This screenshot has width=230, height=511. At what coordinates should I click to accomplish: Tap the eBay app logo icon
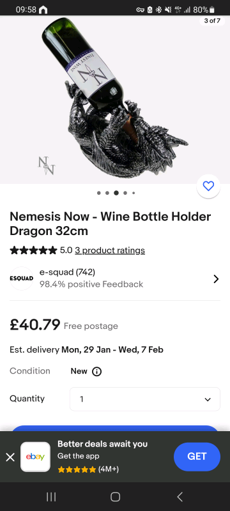[35, 457]
